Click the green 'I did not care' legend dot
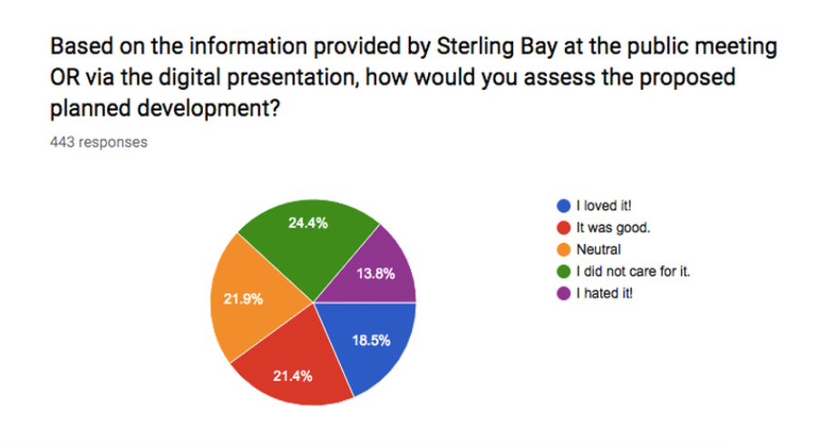Image resolution: width=827 pixels, height=448 pixels. [563, 271]
